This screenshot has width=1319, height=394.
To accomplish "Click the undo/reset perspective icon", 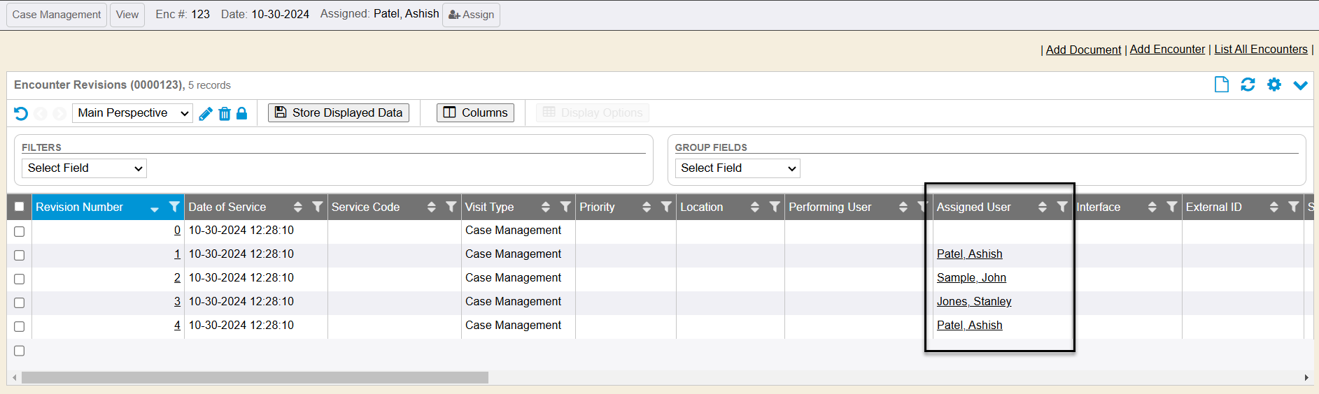I will 21,113.
